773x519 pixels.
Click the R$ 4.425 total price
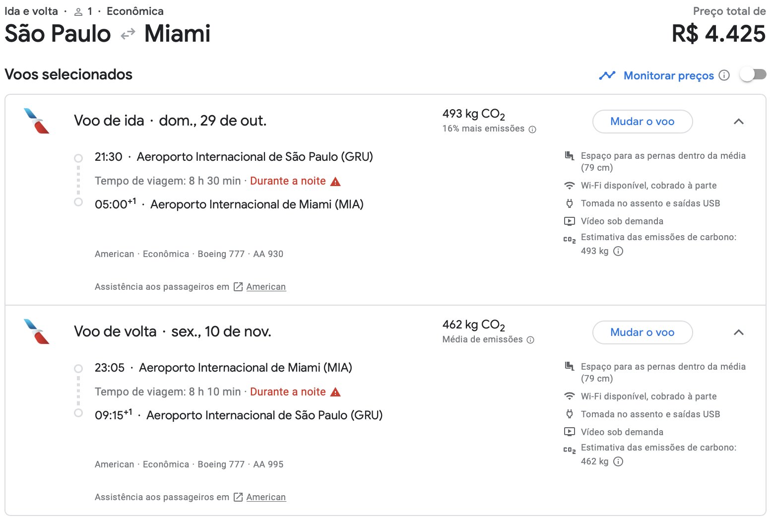point(719,34)
